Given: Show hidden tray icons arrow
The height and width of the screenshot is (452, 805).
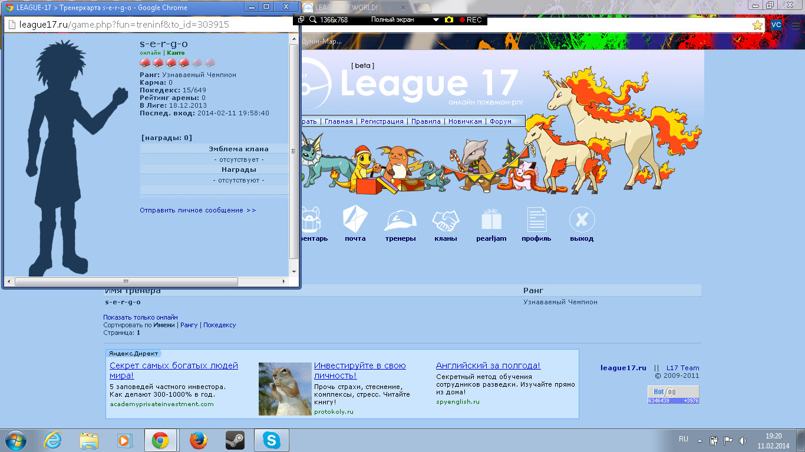Looking at the screenshot, I should tap(700, 440).
